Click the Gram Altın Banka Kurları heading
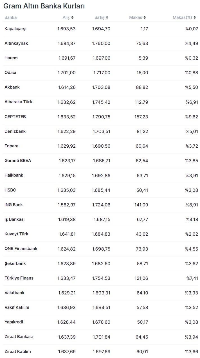 [44, 6]
